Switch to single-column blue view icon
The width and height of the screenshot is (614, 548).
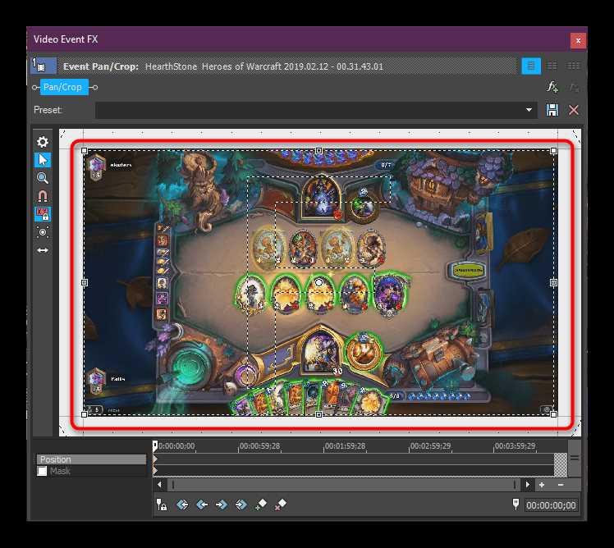point(531,66)
